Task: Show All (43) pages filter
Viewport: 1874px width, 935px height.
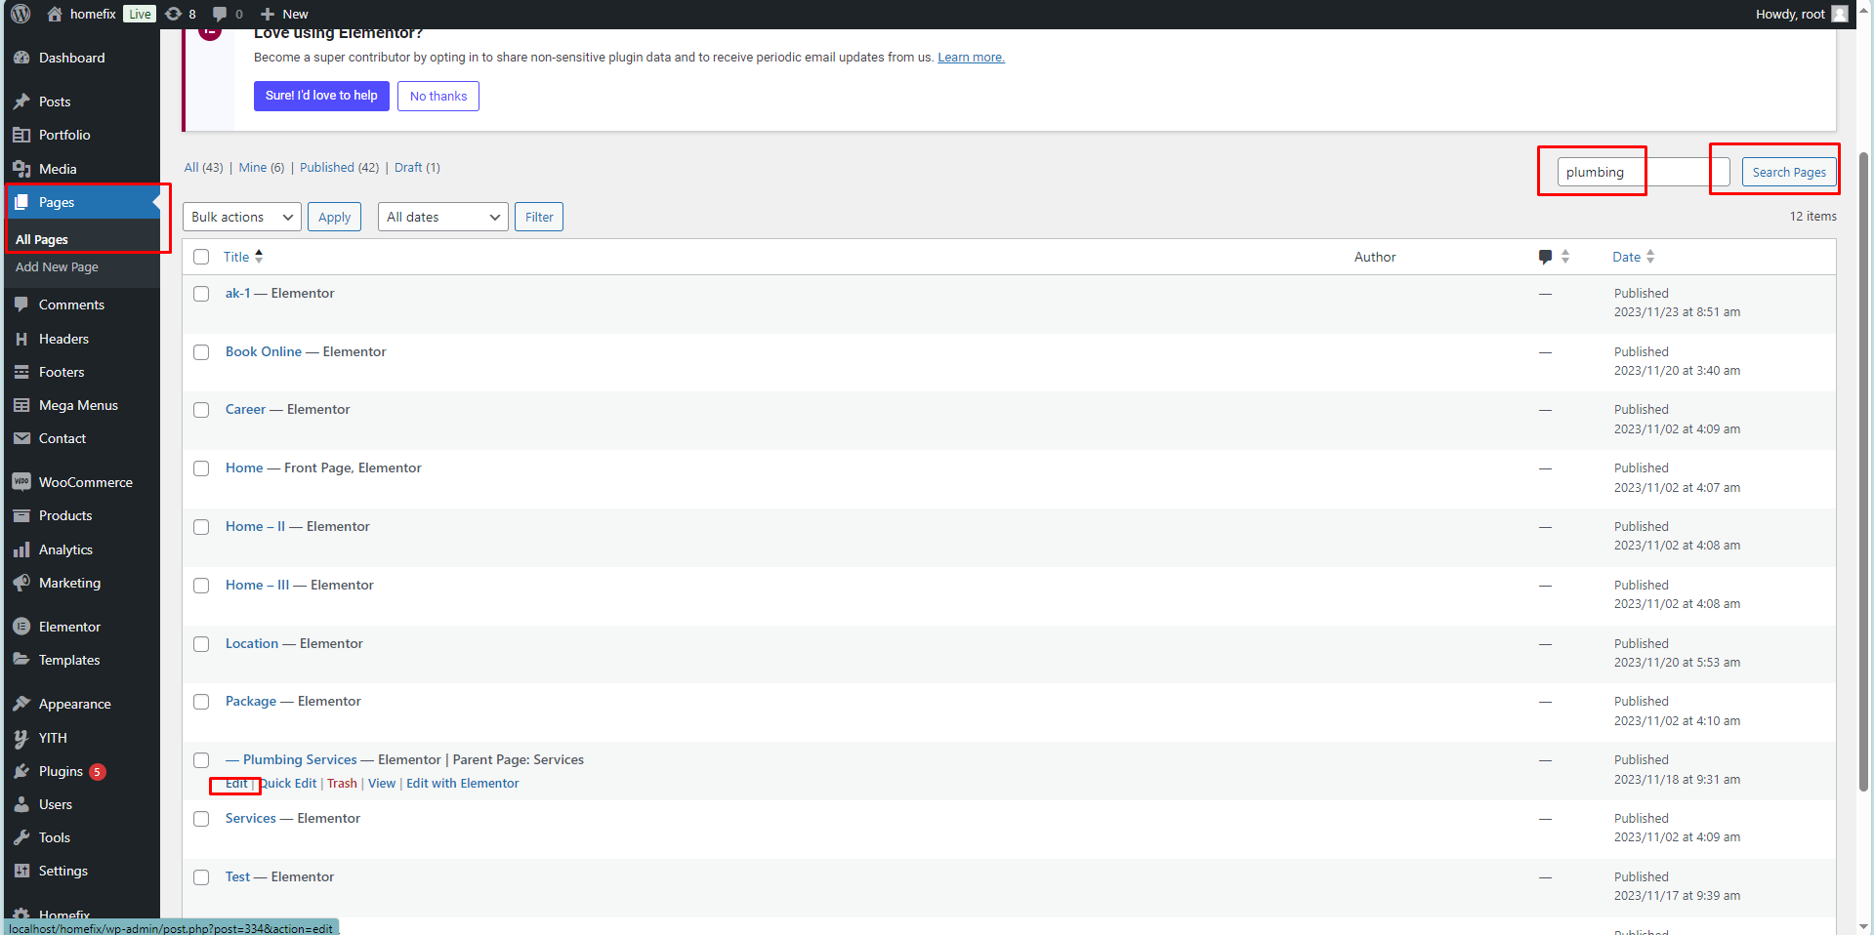Action: 203,167
